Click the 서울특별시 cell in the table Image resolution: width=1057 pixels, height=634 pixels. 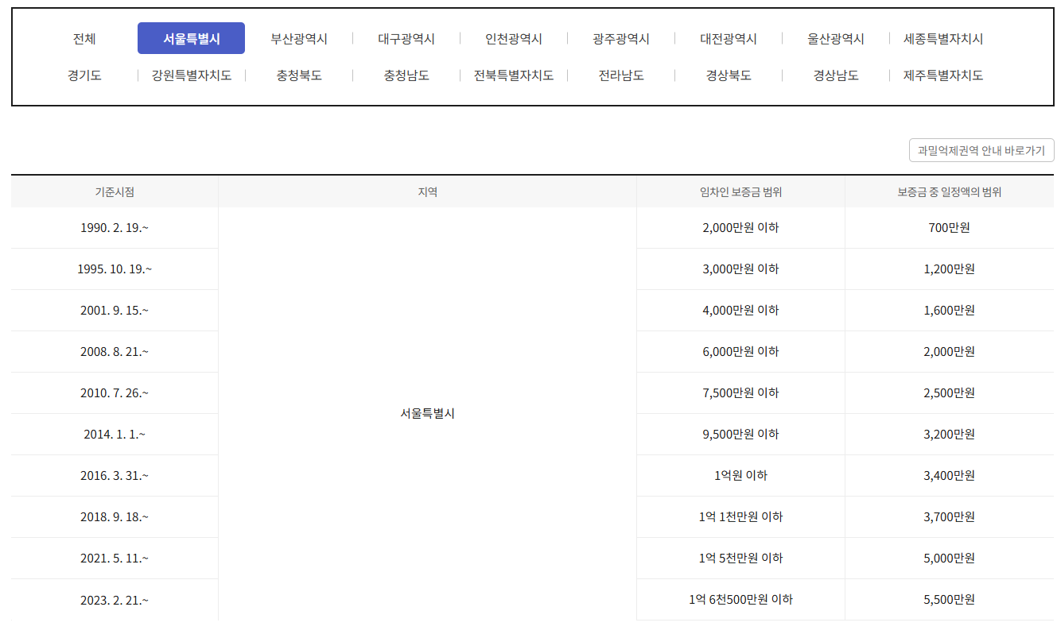428,414
